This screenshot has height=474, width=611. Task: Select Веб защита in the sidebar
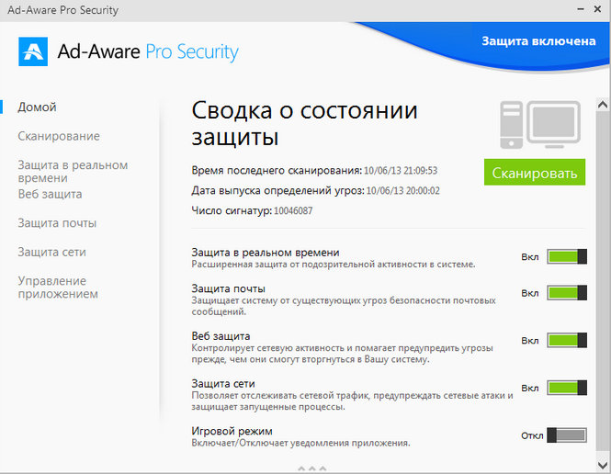click(50, 194)
